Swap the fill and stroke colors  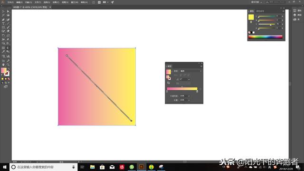pos(9,68)
